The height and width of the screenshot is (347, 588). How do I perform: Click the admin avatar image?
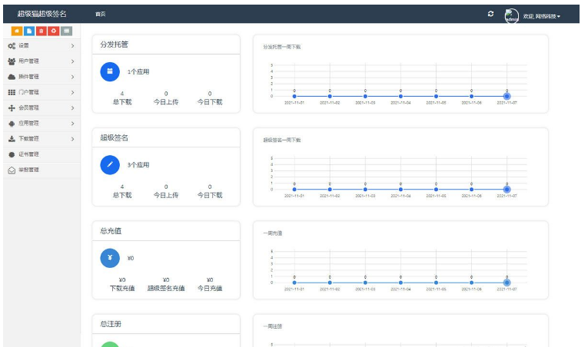click(512, 15)
